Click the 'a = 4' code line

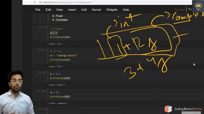[x=54, y=33]
